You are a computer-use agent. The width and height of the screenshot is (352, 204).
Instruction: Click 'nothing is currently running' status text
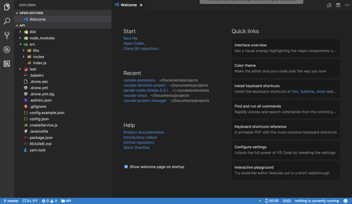click(x=317, y=201)
